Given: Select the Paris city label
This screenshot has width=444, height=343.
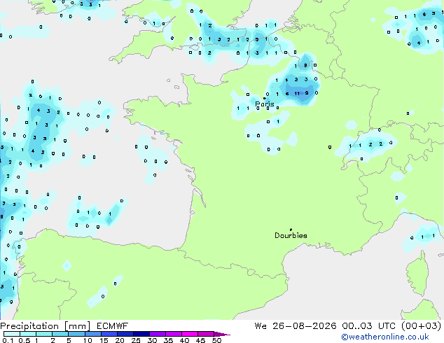Looking at the screenshot, I should pyautogui.click(x=265, y=104).
